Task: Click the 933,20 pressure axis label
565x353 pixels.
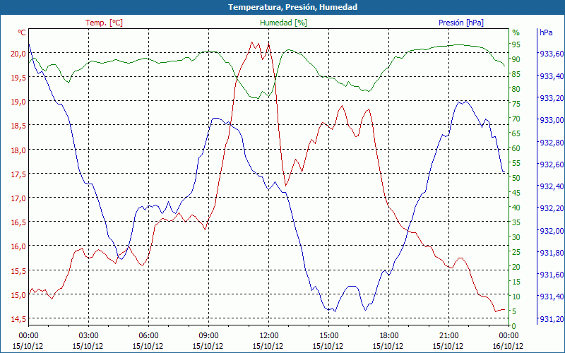Action: (552, 98)
